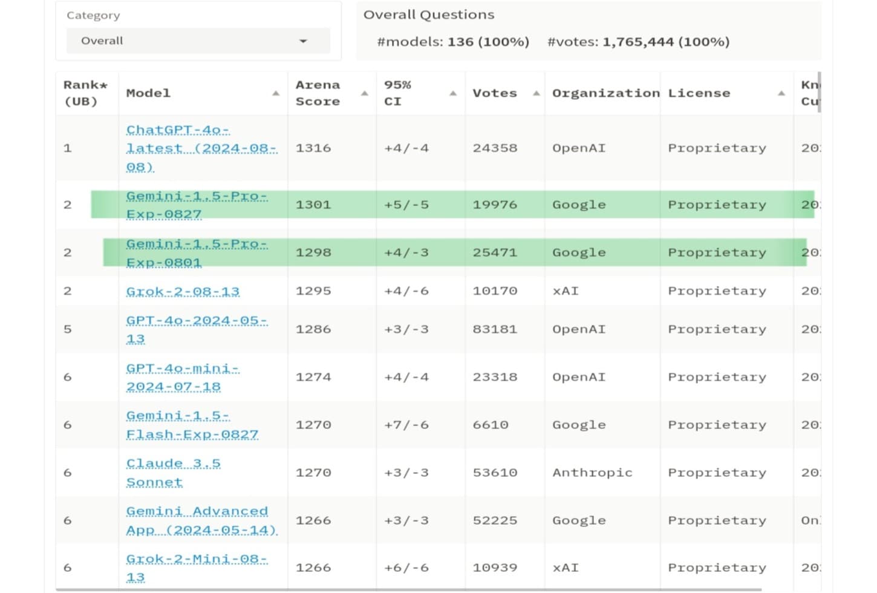The width and height of the screenshot is (877, 593).
Task: Click the horizontal scrollbar below the table
Action: (x=409, y=589)
